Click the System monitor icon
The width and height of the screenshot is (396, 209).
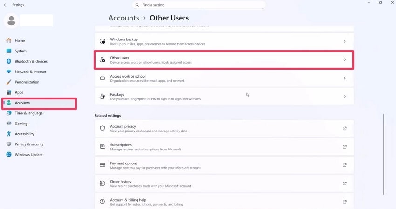coord(9,51)
